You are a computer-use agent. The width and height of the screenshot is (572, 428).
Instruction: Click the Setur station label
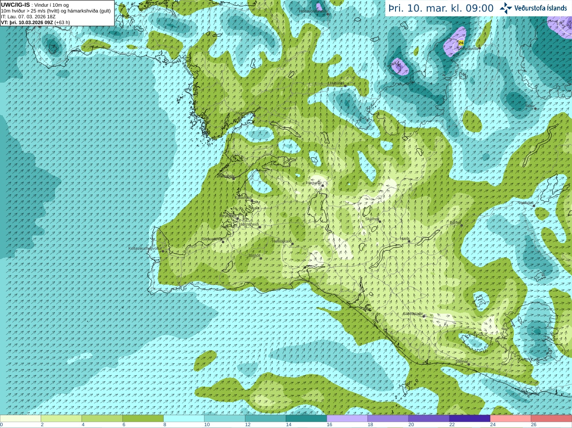tap(530, 106)
